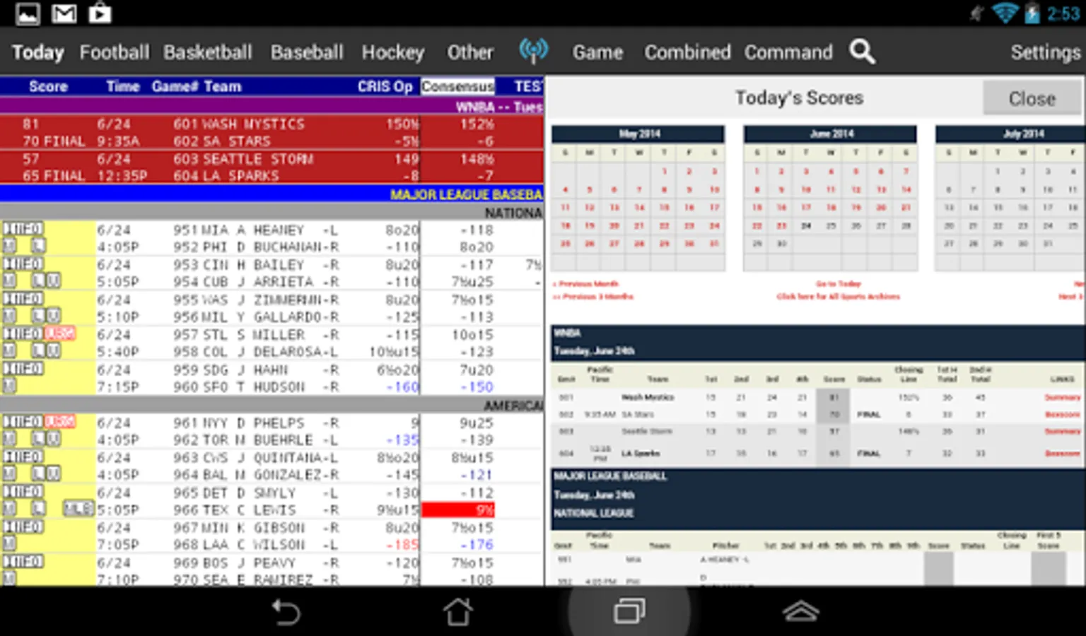Click the Game# Team column header
The image size is (1086, 636).
tap(197, 86)
